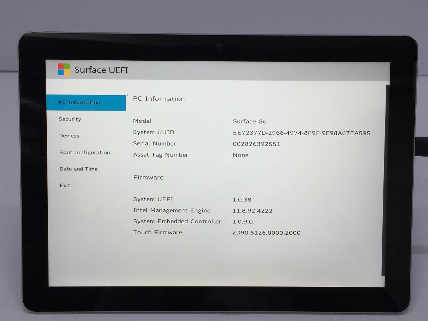
Task: Click the controller version 1.0.9.0
Action: (243, 221)
